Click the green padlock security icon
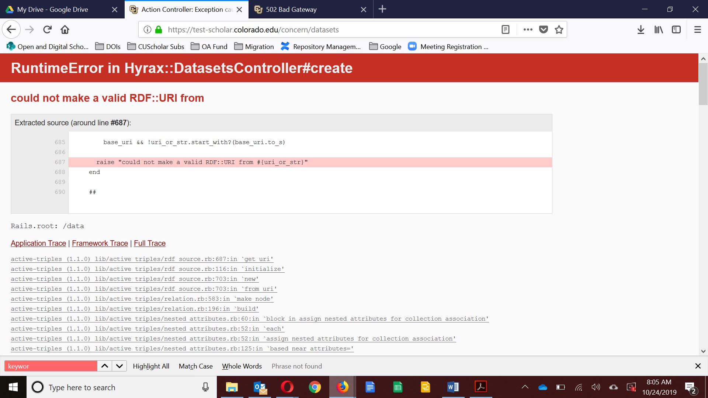The height and width of the screenshot is (398, 708). (159, 29)
